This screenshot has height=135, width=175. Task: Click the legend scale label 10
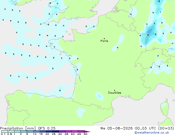point(35,134)
